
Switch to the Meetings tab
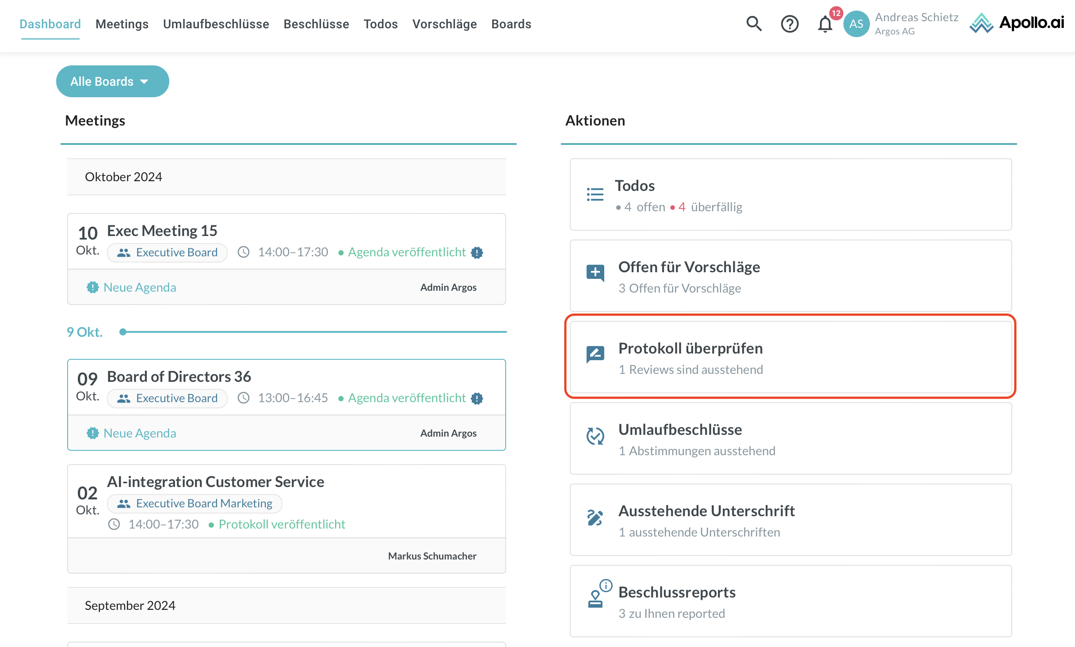coord(122,24)
